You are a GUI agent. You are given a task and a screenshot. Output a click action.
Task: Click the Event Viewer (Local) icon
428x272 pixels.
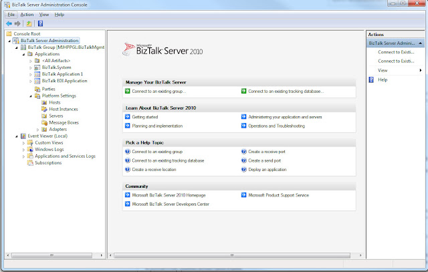click(23, 136)
